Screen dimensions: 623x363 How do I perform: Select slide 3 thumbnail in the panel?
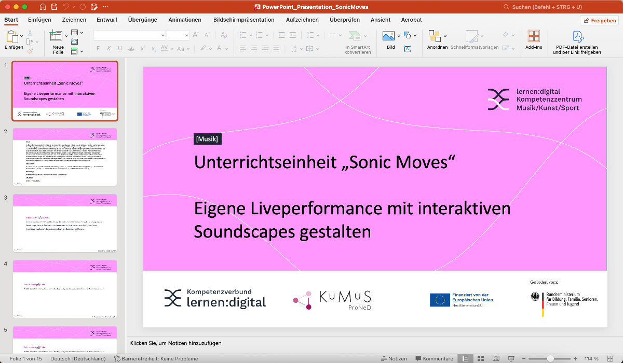(x=65, y=223)
